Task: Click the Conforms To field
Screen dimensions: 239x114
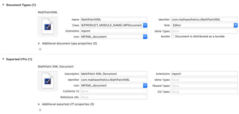Action: 114,91
